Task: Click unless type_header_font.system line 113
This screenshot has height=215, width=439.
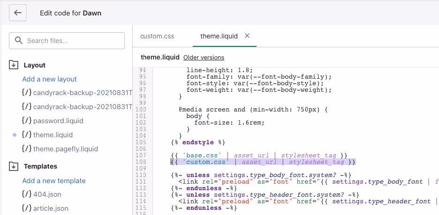Action: 265,194
